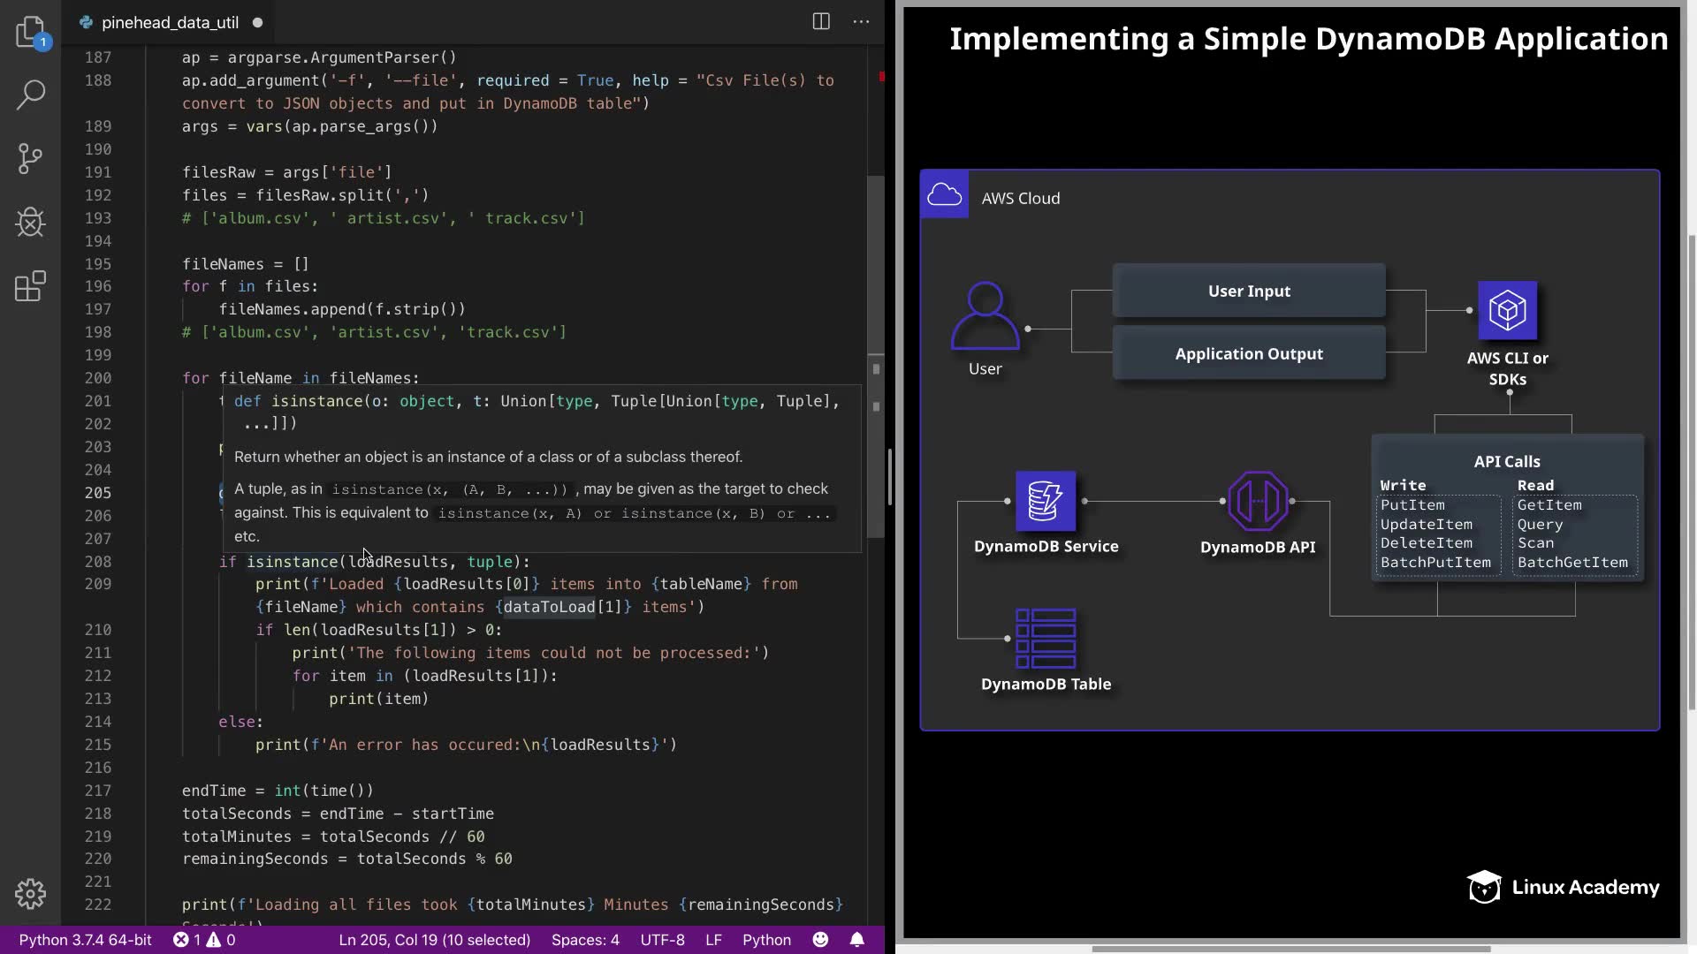This screenshot has width=1697, height=954.
Task: Open the editor more actions ellipsis
Action: [861, 22]
